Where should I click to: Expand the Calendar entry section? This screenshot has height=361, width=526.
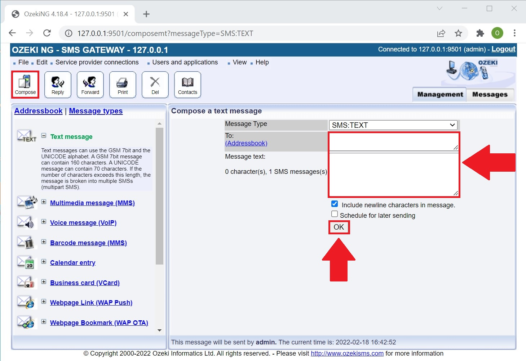pos(44,261)
